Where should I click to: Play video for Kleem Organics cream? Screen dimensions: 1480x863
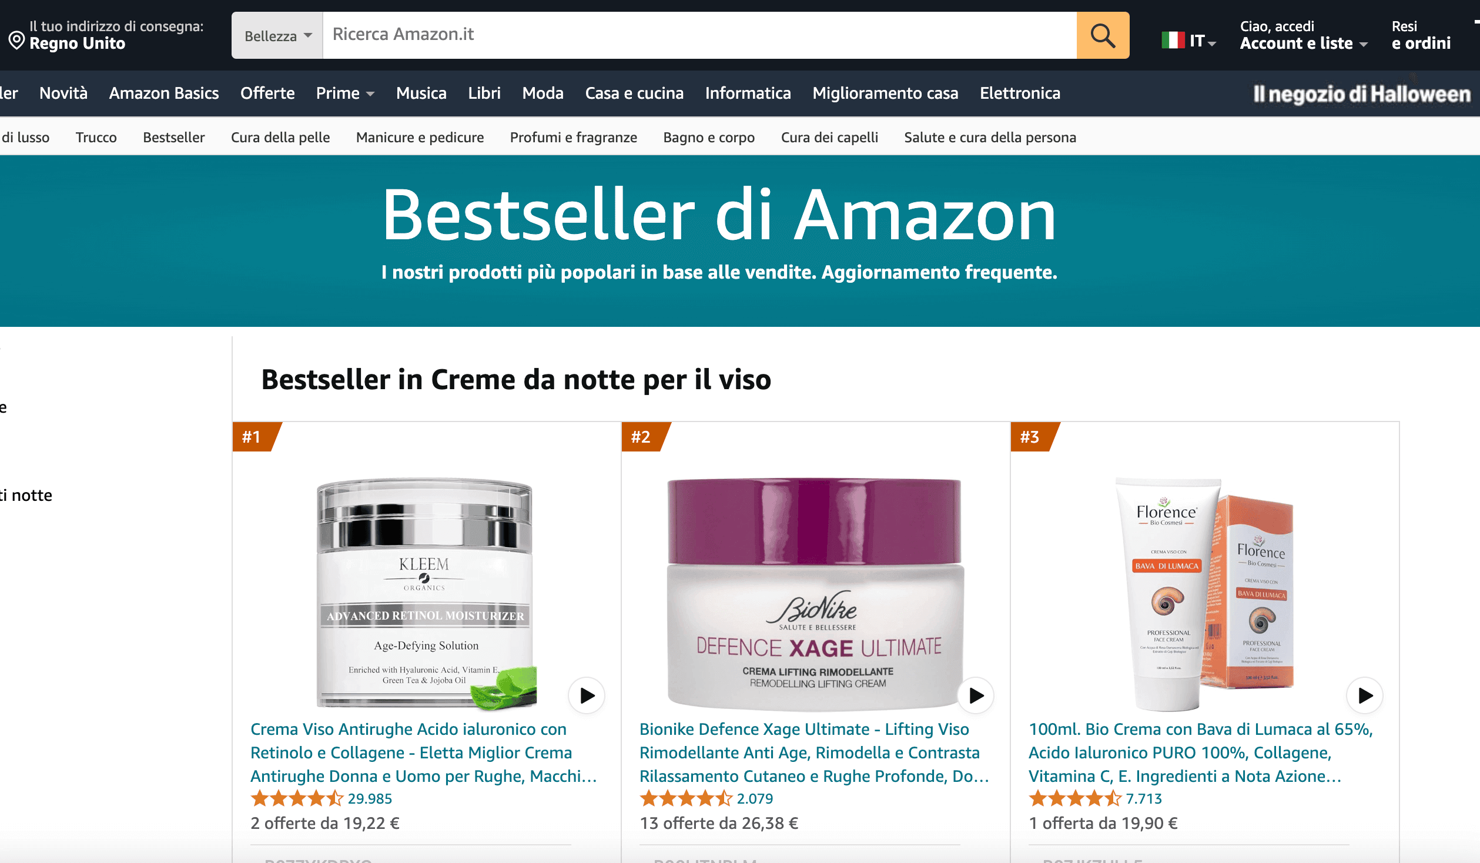[587, 695]
